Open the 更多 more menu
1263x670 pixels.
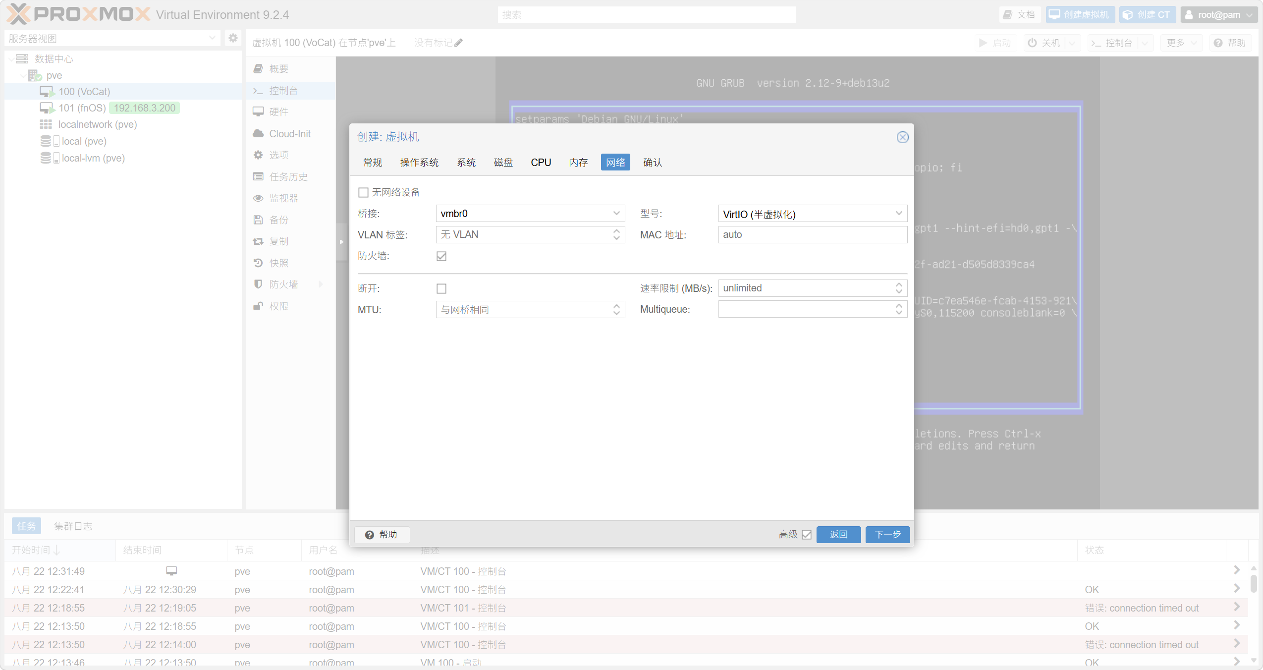[1182, 43]
